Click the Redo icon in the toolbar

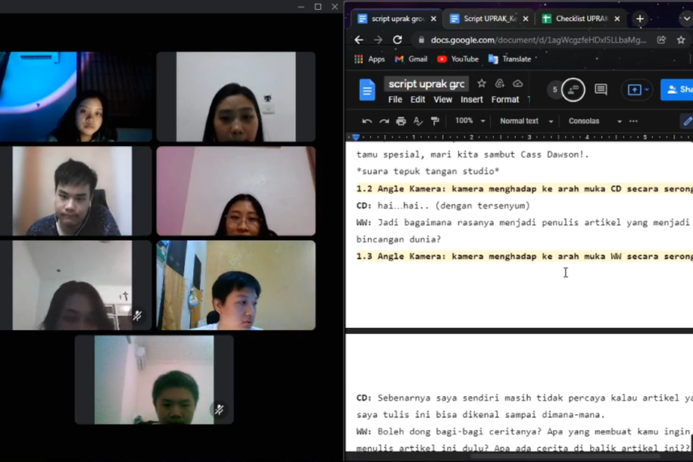384,121
